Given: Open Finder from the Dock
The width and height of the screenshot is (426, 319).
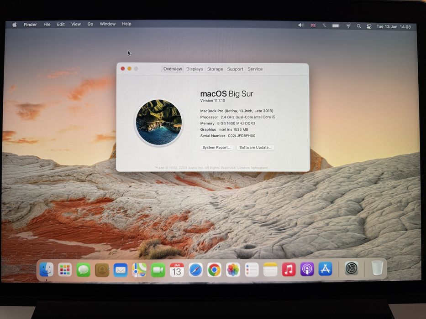Looking at the screenshot, I should point(47,270).
